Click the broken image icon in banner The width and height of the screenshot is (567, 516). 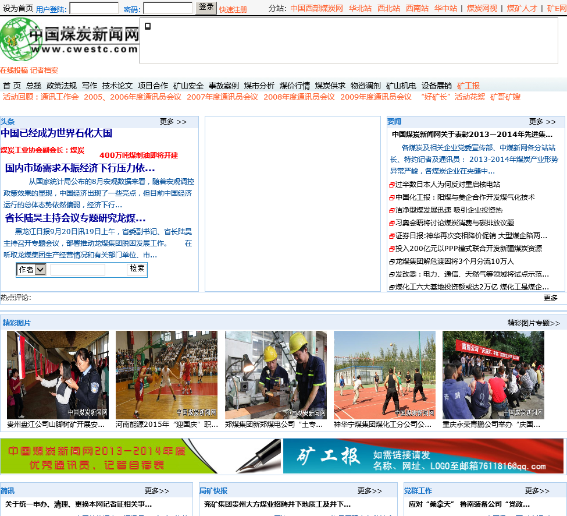coord(148,26)
